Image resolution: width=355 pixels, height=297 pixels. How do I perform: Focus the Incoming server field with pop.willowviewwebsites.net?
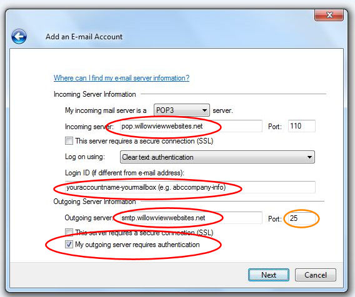[x=191, y=126]
